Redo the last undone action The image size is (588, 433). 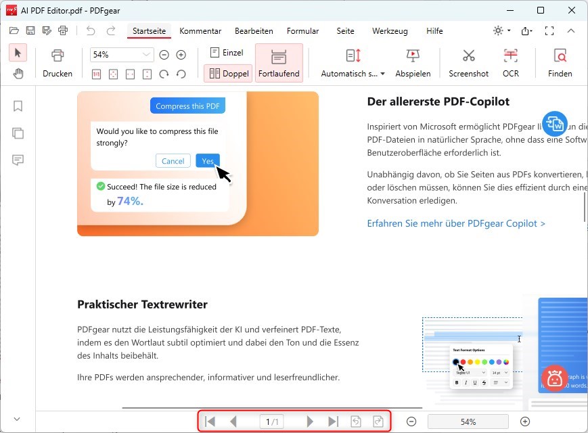(x=110, y=30)
